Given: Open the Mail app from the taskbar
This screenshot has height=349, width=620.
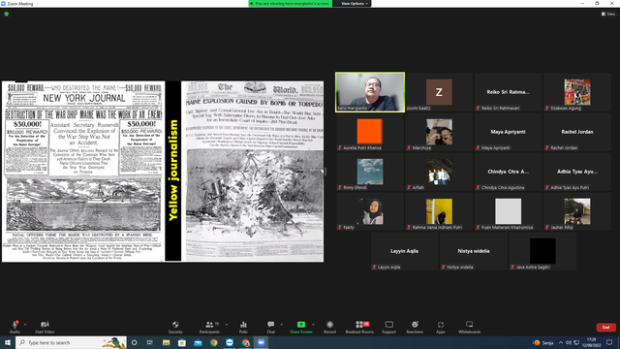Looking at the screenshot, I should (x=198, y=342).
